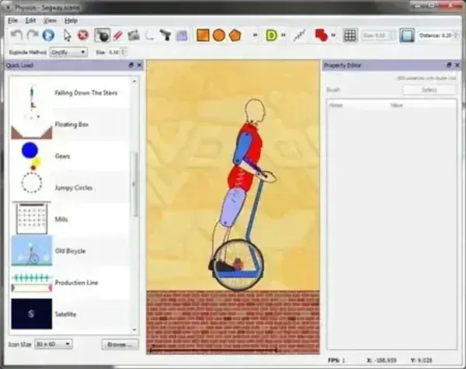Load the Mills scene

tap(70, 219)
